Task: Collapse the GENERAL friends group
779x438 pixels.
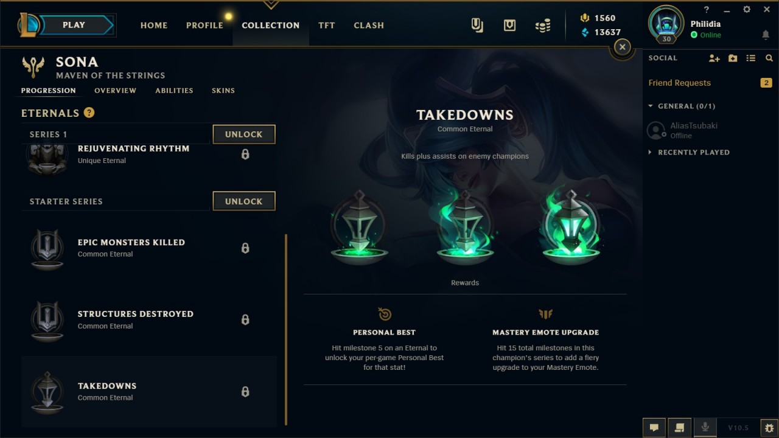Action: pyautogui.click(x=682, y=106)
